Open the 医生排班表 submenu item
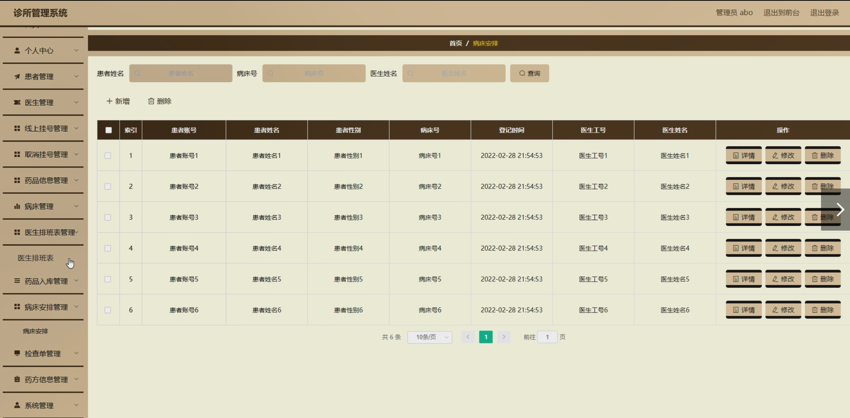The width and height of the screenshot is (850, 418). pyautogui.click(x=36, y=258)
